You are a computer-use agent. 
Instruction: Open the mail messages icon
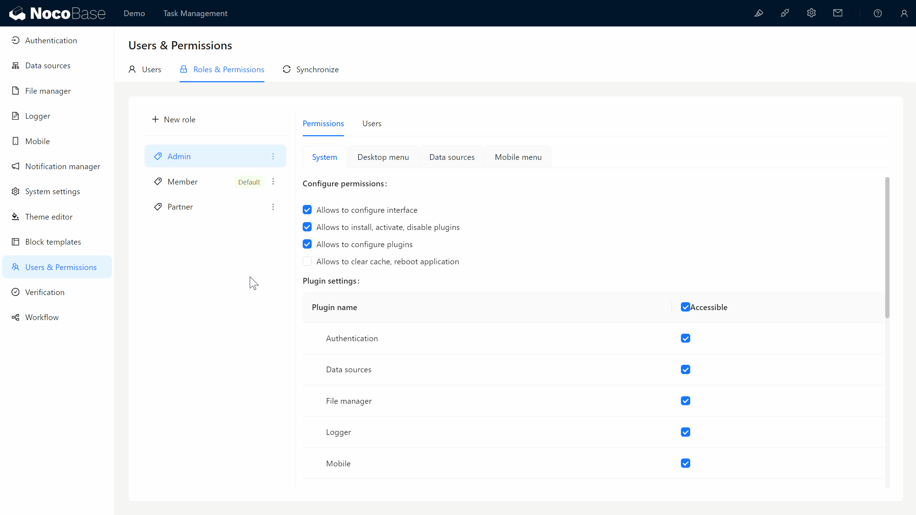point(838,13)
